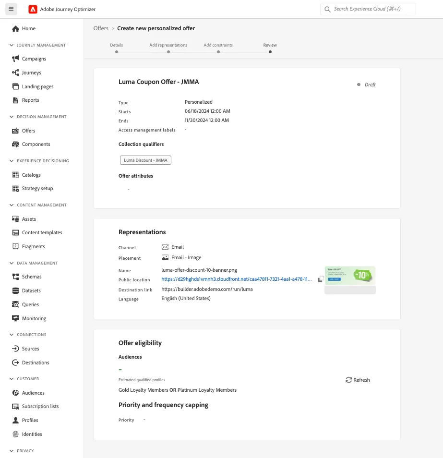Go to Add constraints step

pyautogui.click(x=218, y=48)
